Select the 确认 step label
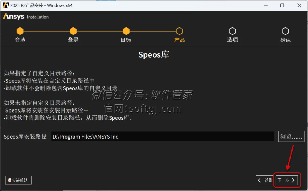 285,40
